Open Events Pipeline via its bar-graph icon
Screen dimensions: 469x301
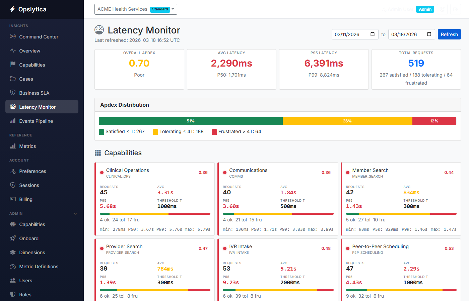click(12, 121)
